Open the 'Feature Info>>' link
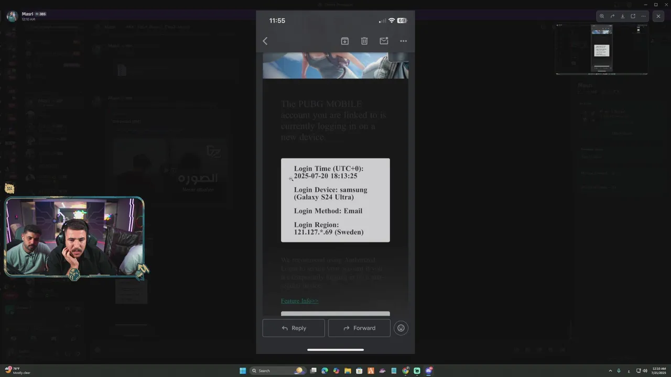This screenshot has width=671, height=377. 299,301
